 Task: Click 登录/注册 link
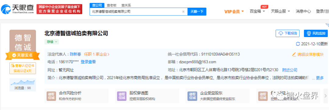323,11
